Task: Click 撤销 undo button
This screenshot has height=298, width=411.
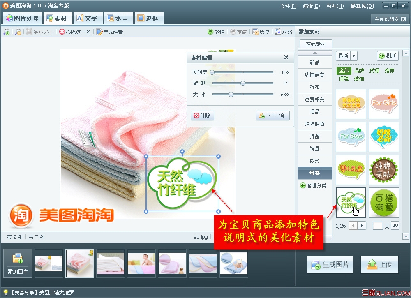Action: [216, 32]
